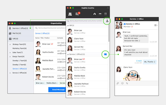
Task: Select Marketing Team(16) in tree
Action: [x=19, y=48]
